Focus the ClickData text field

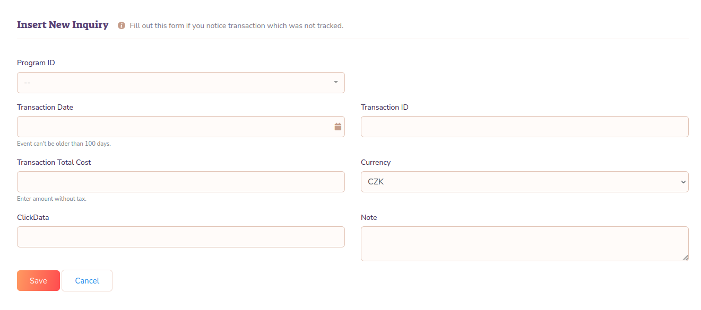tap(180, 237)
